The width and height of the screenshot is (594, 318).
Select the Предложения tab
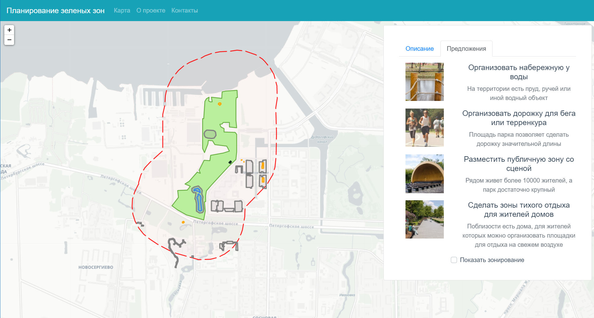pyautogui.click(x=466, y=49)
